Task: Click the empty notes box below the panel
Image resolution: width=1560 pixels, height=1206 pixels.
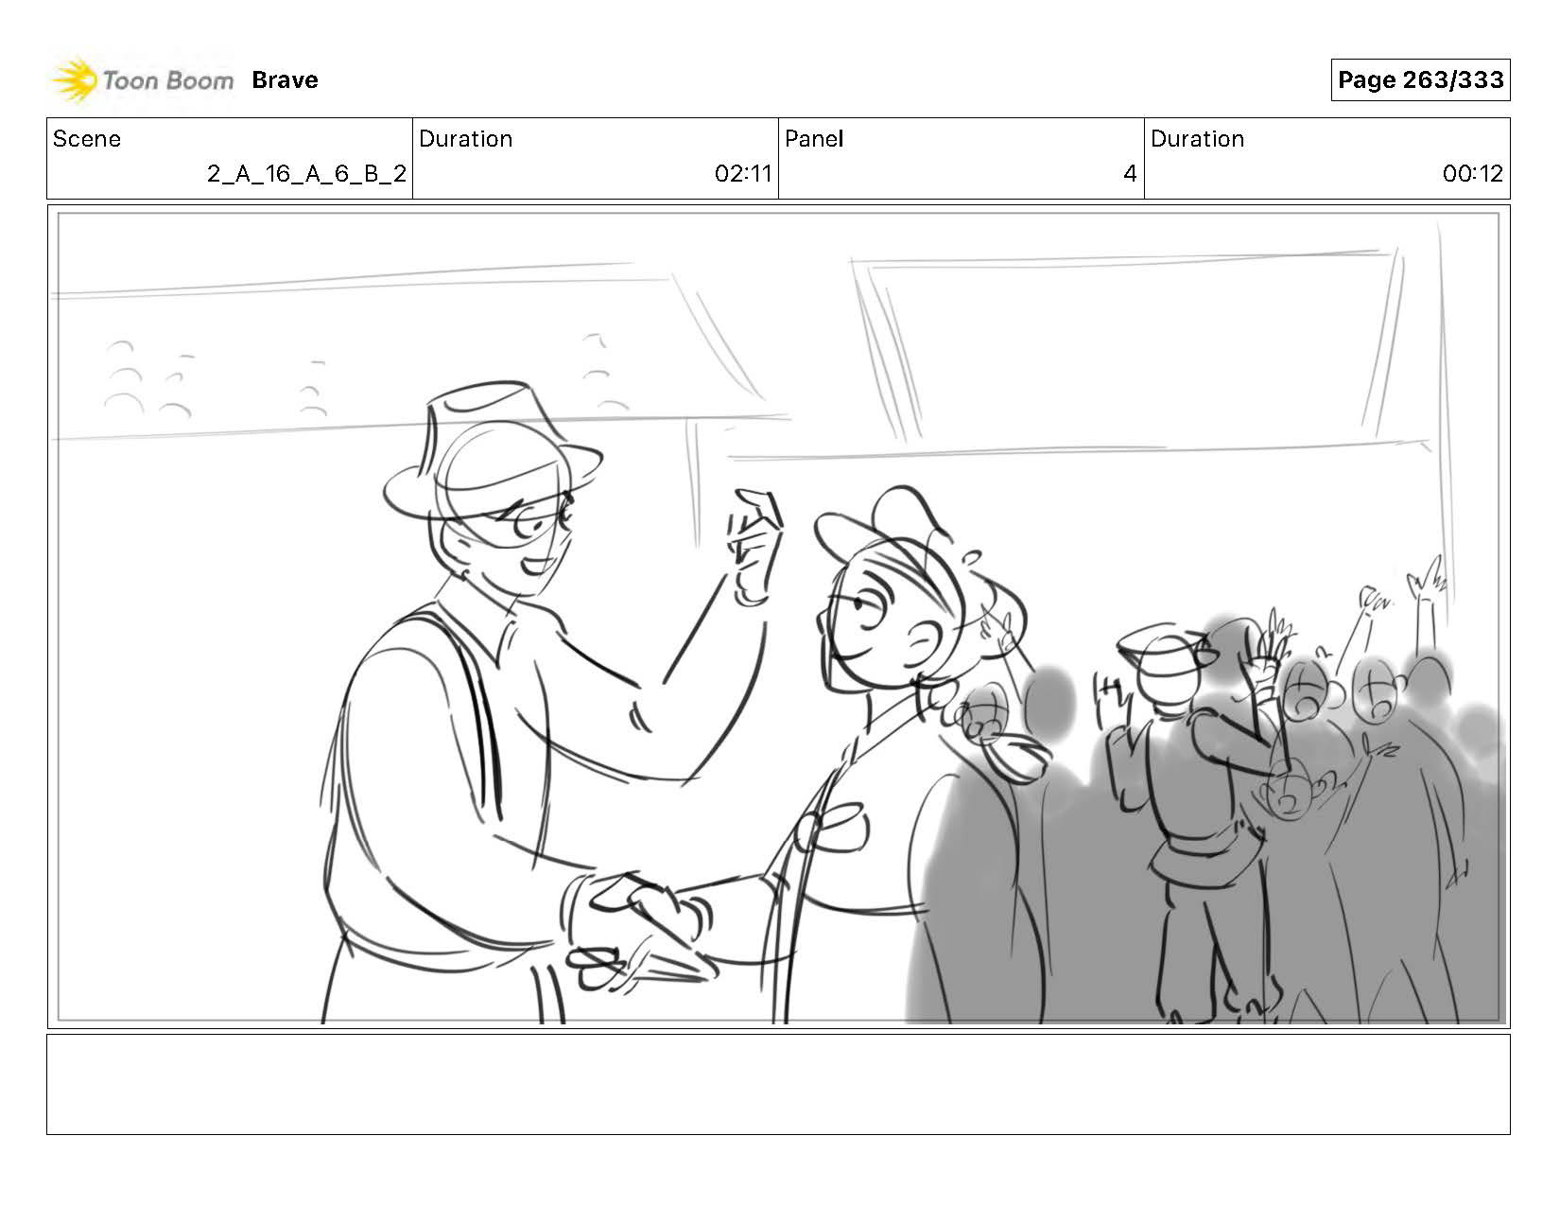Action: (x=778, y=1084)
